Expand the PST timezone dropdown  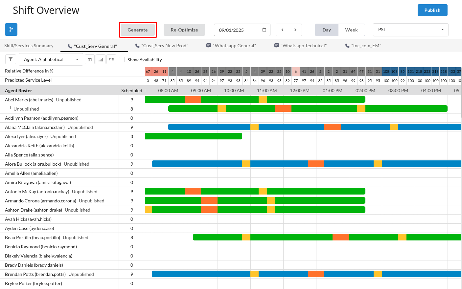click(x=410, y=30)
